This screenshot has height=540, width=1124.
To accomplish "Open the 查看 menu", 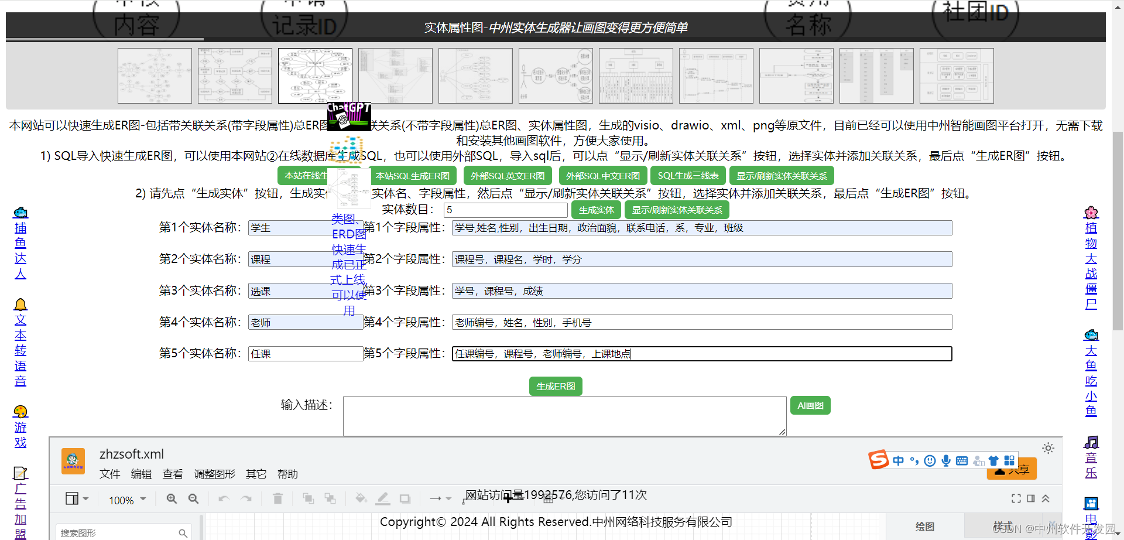I will point(173,474).
